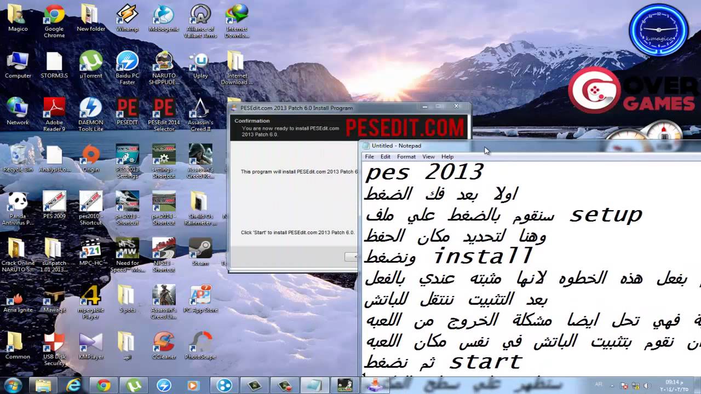Open the Common folder on the desktop
This screenshot has height=394, width=701.
(x=18, y=345)
